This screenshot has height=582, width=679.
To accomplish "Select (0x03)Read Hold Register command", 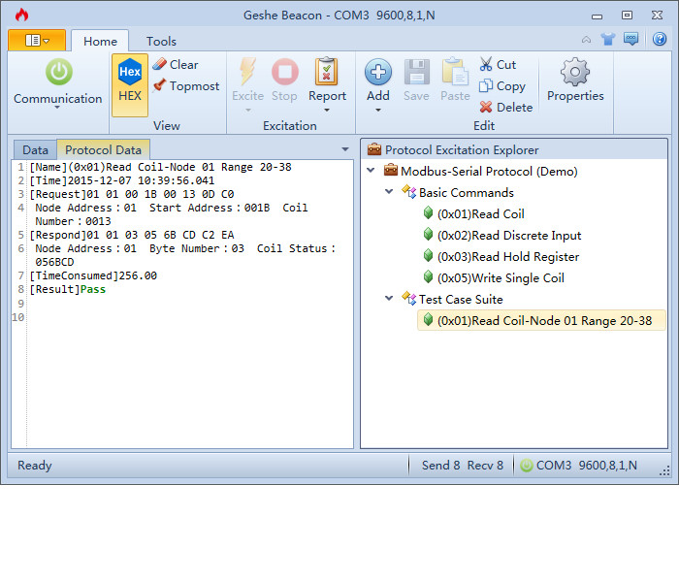I will coord(508,256).
